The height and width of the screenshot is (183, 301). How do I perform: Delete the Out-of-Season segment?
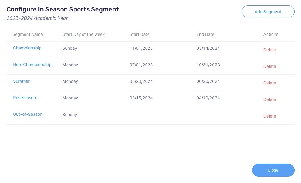point(270,116)
